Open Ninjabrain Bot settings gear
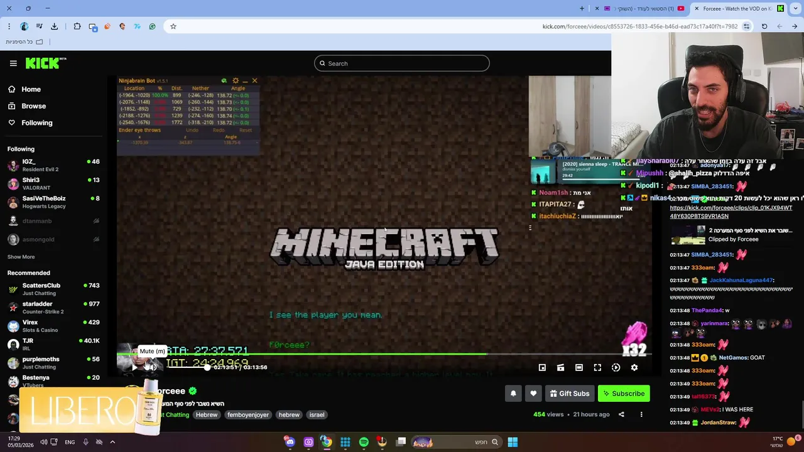This screenshot has height=452, width=804. coord(236,80)
